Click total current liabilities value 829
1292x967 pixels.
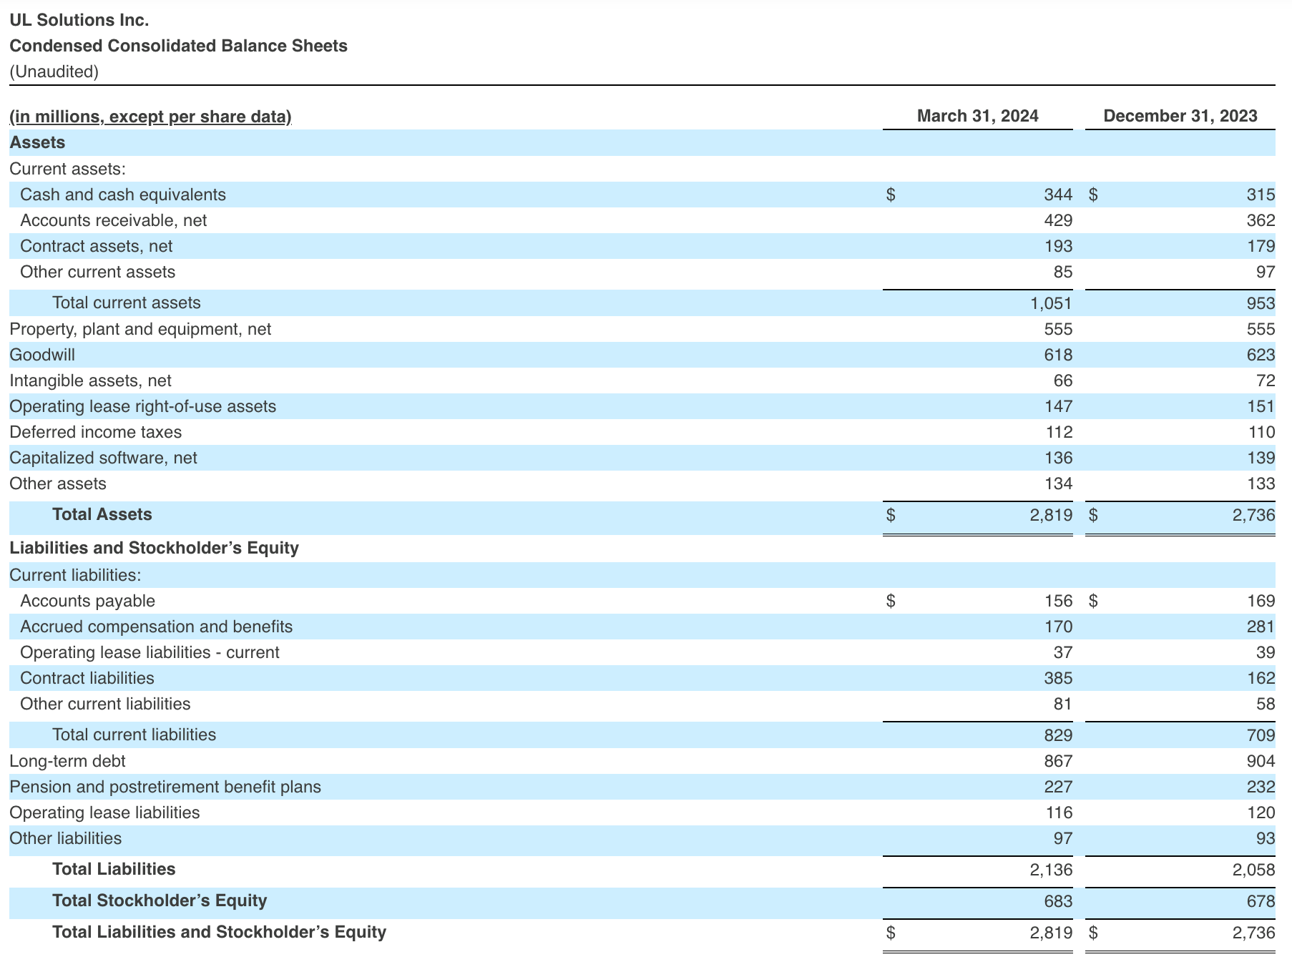[x=1058, y=735]
